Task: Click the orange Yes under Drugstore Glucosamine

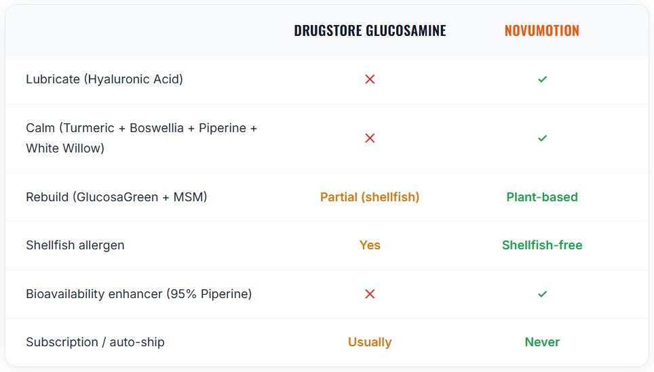Action: coord(370,245)
